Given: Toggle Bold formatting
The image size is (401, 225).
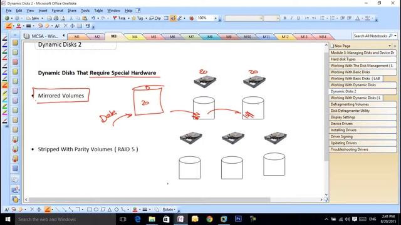Looking at the screenshot, I should pos(284,18).
